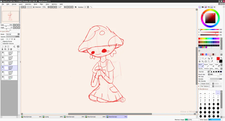Switch to the a.png canvas tab

[53, 117]
